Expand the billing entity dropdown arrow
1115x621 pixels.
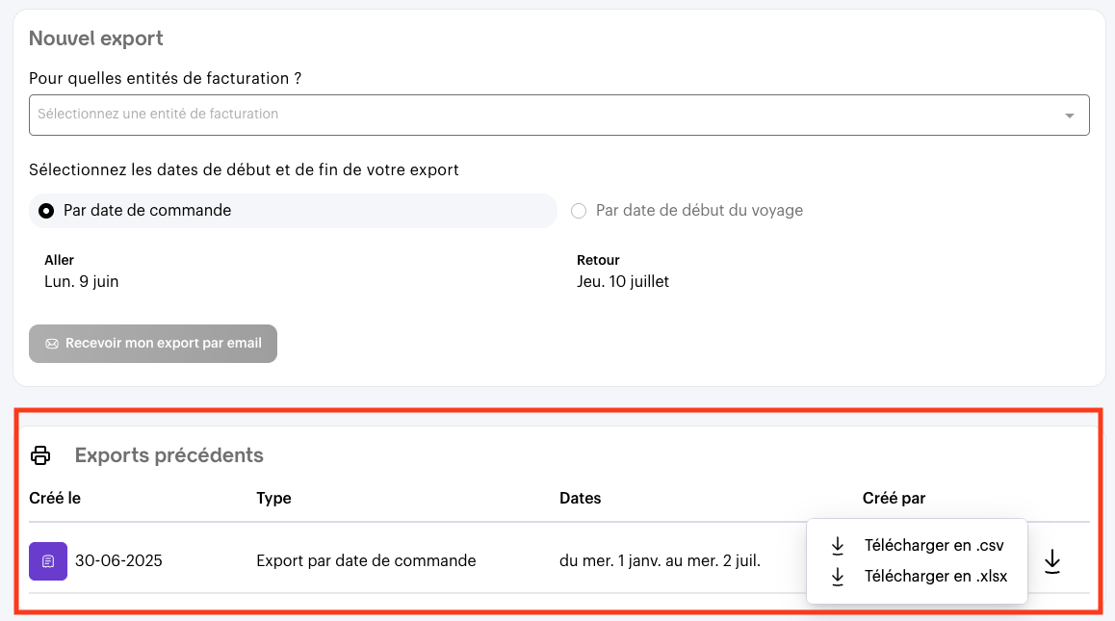(1069, 116)
